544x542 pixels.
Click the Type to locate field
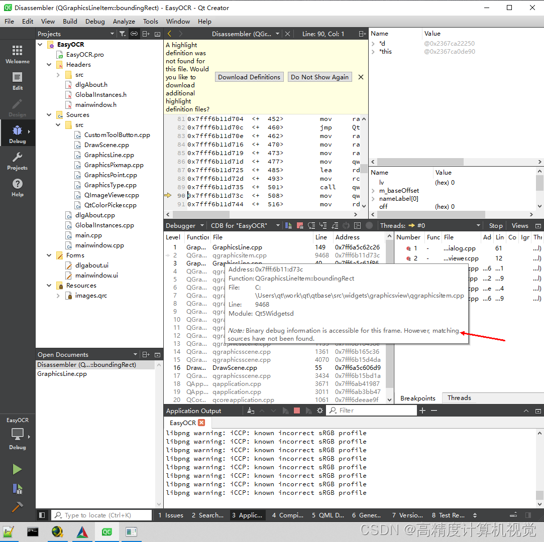[x=101, y=515]
